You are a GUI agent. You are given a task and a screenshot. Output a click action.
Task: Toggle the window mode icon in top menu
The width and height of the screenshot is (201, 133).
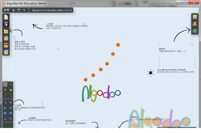[x=19, y=10]
